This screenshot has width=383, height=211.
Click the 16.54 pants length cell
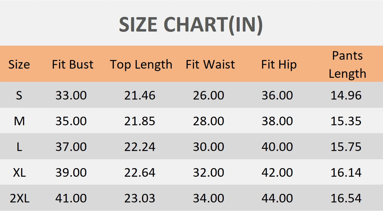[346, 199]
